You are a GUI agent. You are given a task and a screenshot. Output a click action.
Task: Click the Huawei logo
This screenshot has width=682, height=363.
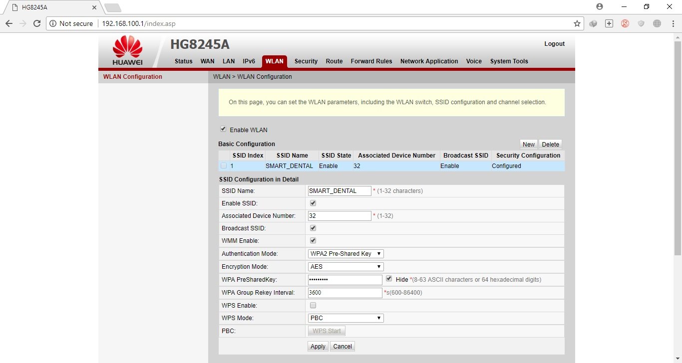click(127, 51)
